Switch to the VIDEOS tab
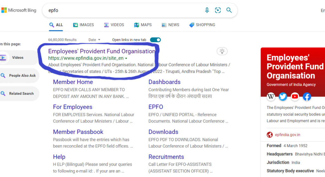The image size is (325, 177). 114,25
